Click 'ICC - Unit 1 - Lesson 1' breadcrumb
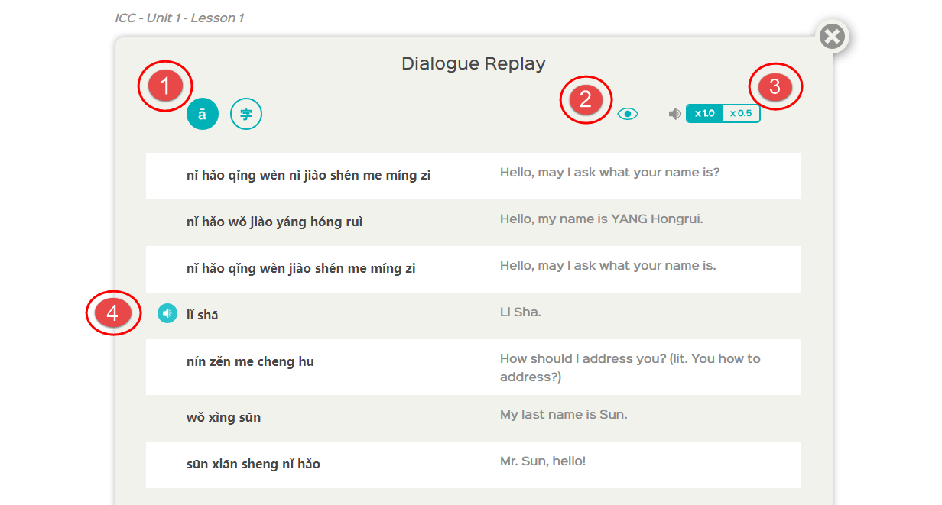942x505 pixels. point(180,18)
